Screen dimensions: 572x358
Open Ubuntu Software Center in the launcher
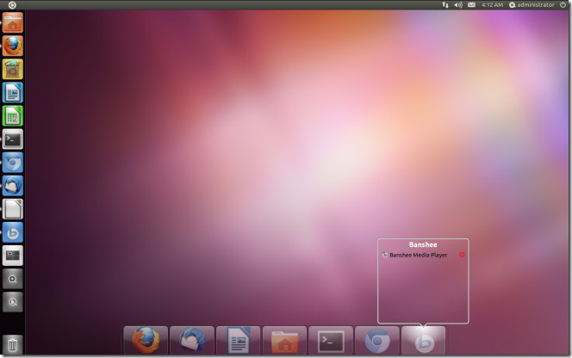[x=13, y=69]
